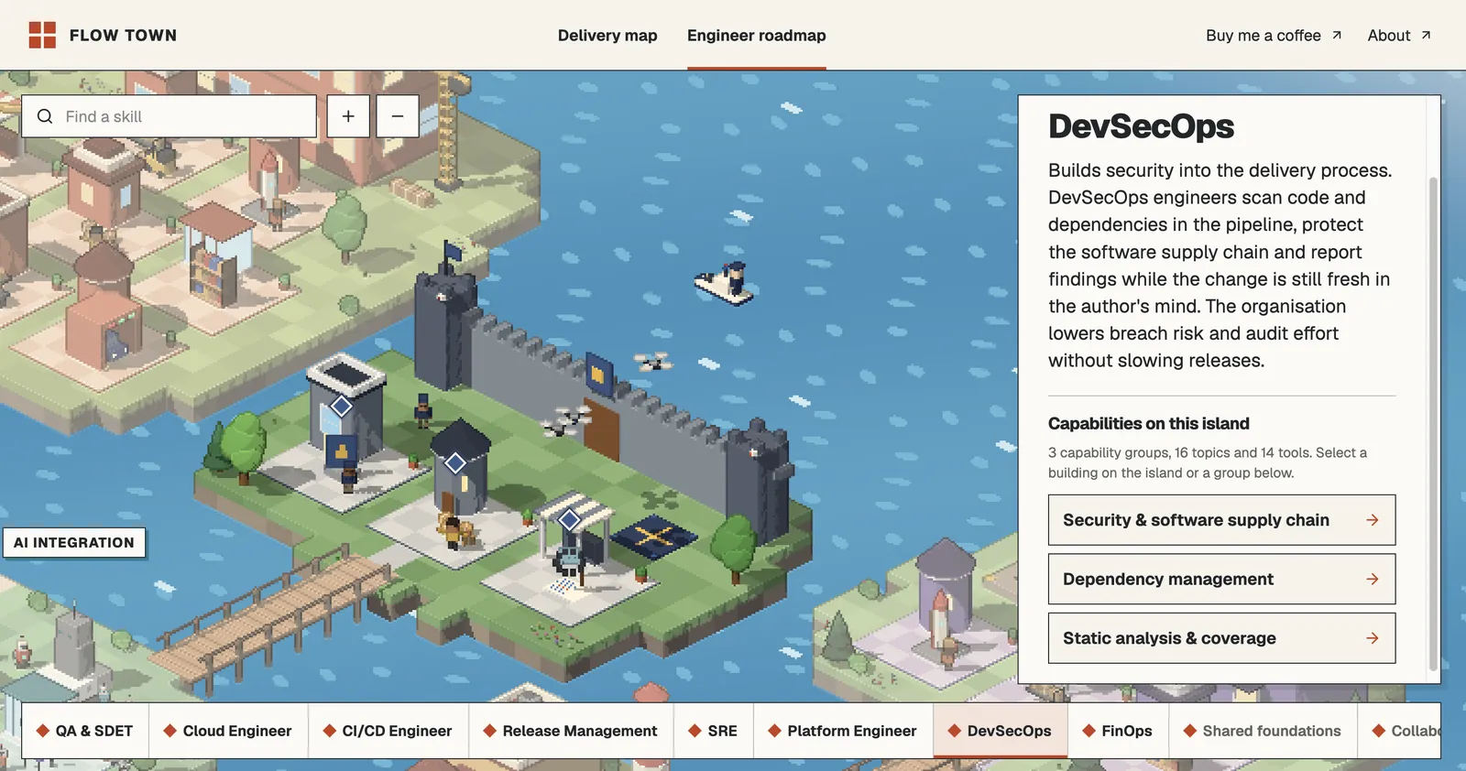
Task: Click the diamond icon on the FinOps tab
Action: tap(1089, 731)
